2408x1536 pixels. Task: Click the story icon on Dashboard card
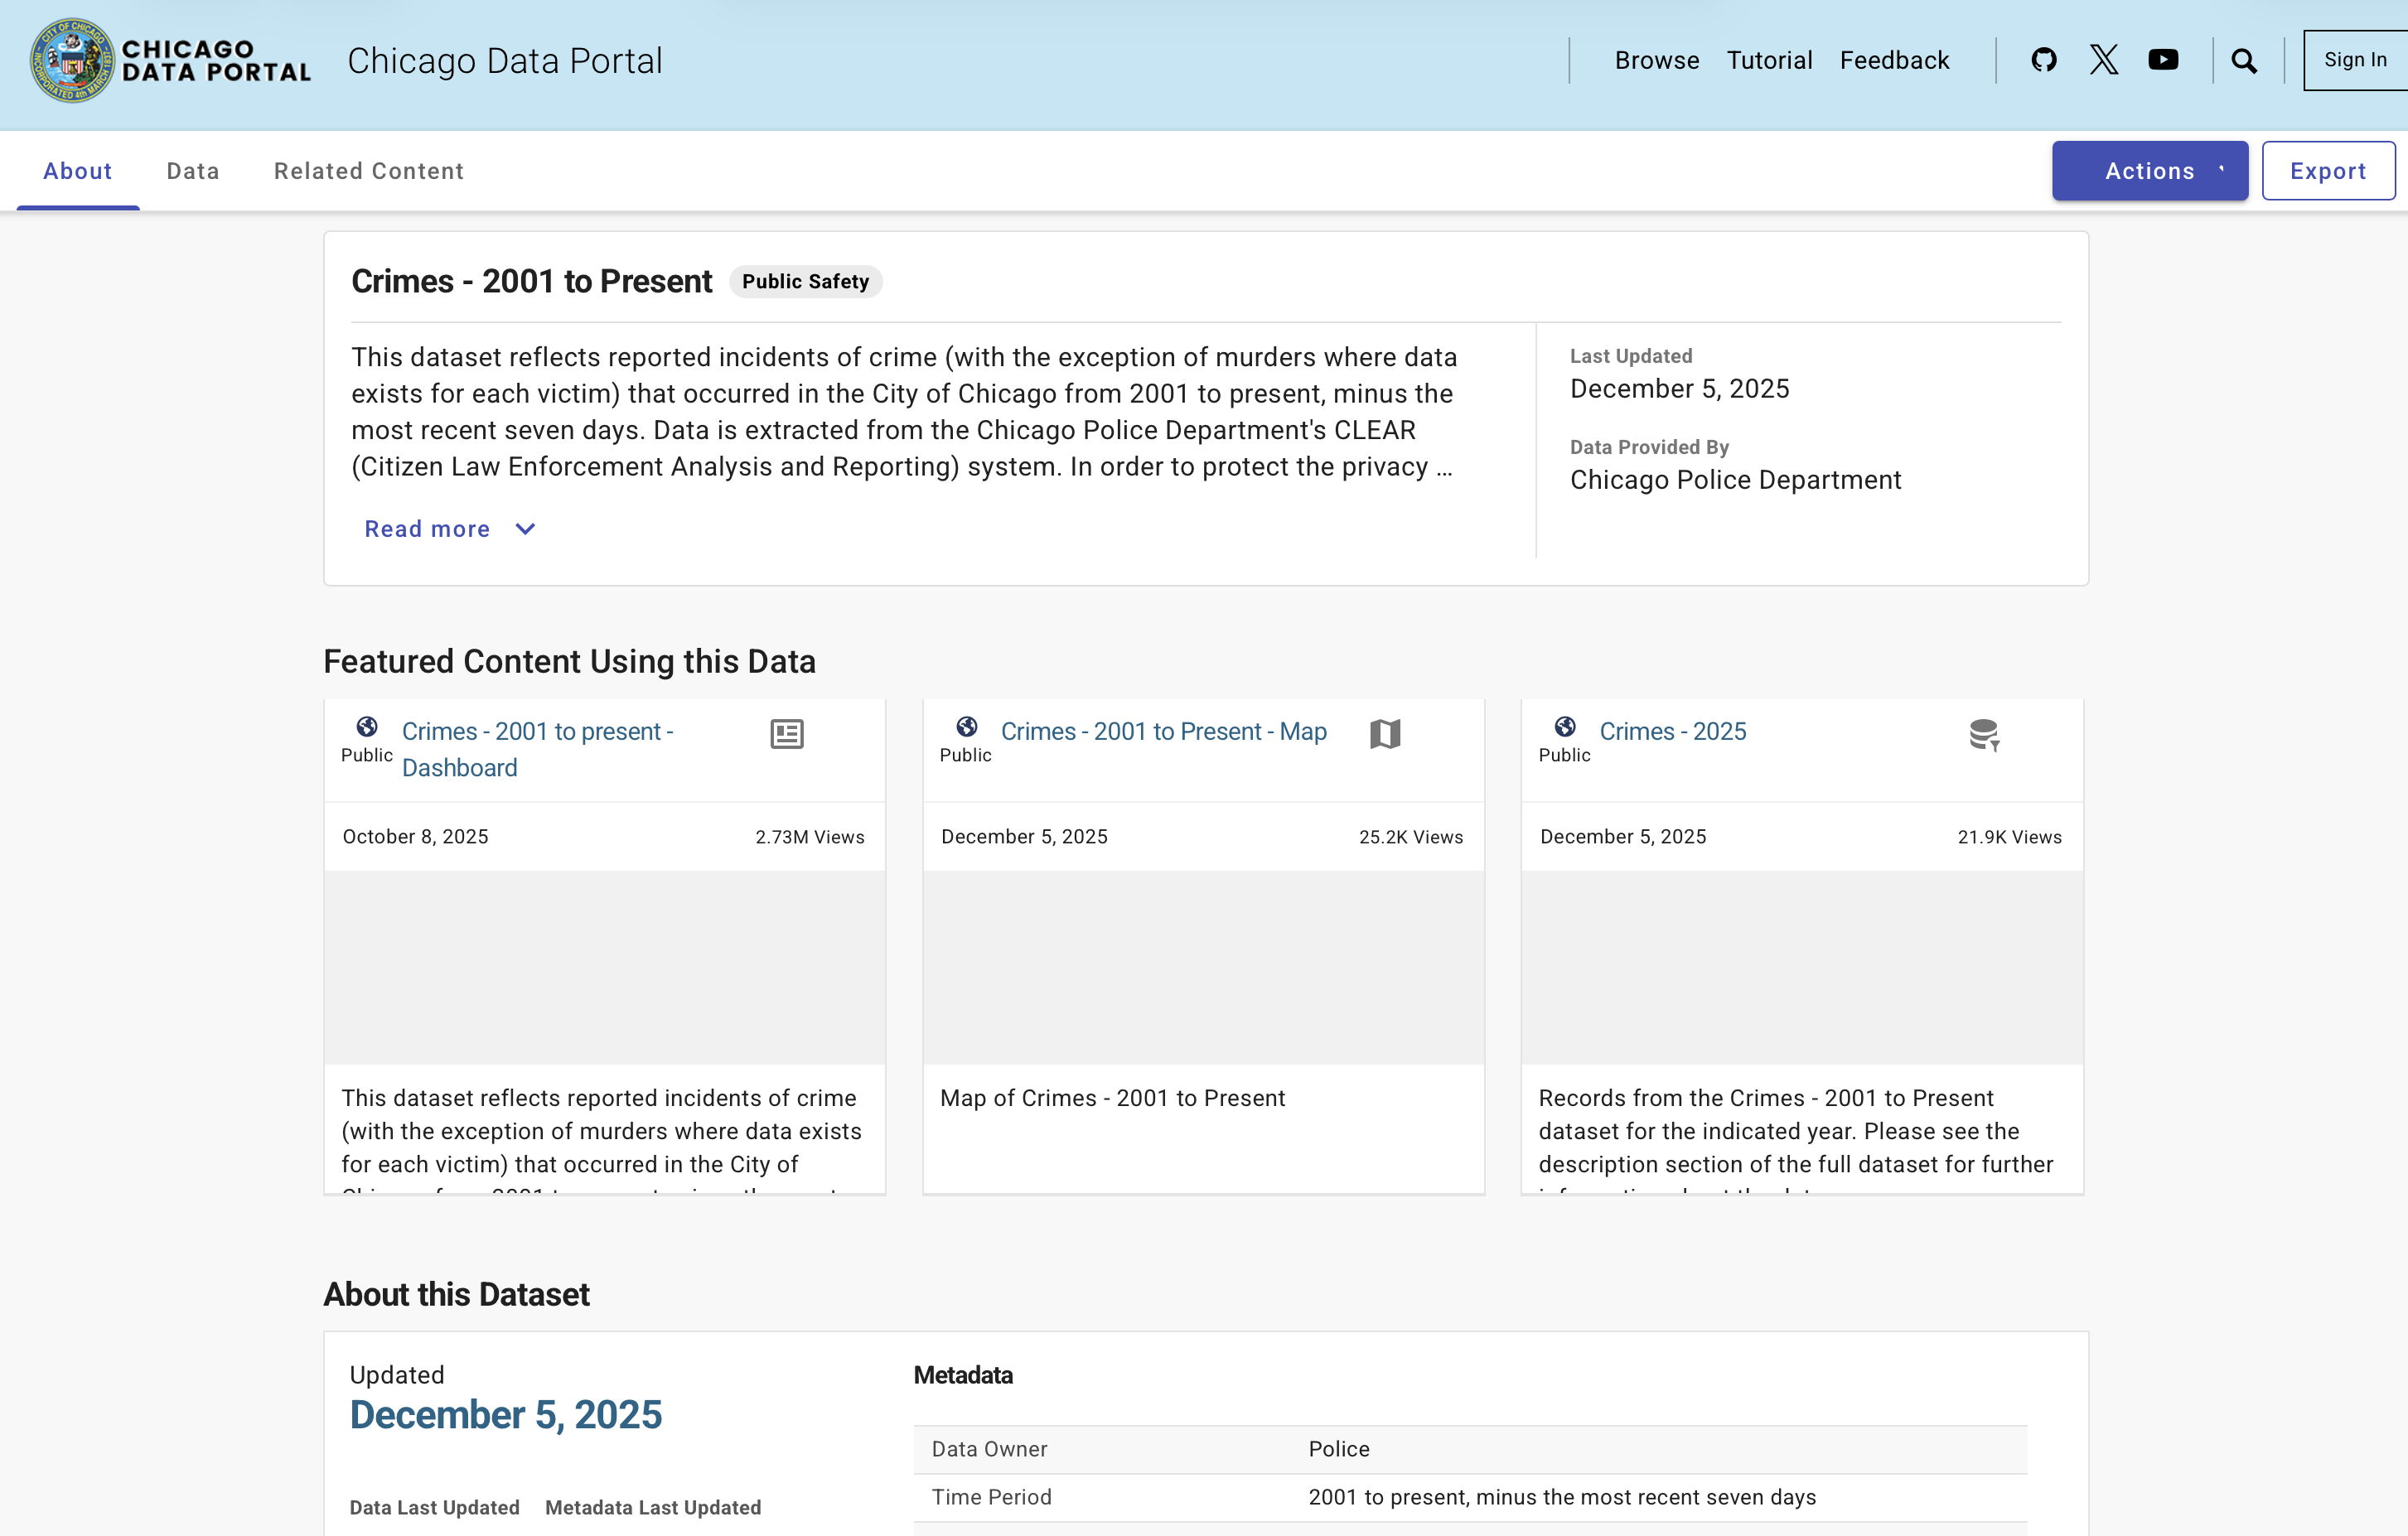pos(787,734)
